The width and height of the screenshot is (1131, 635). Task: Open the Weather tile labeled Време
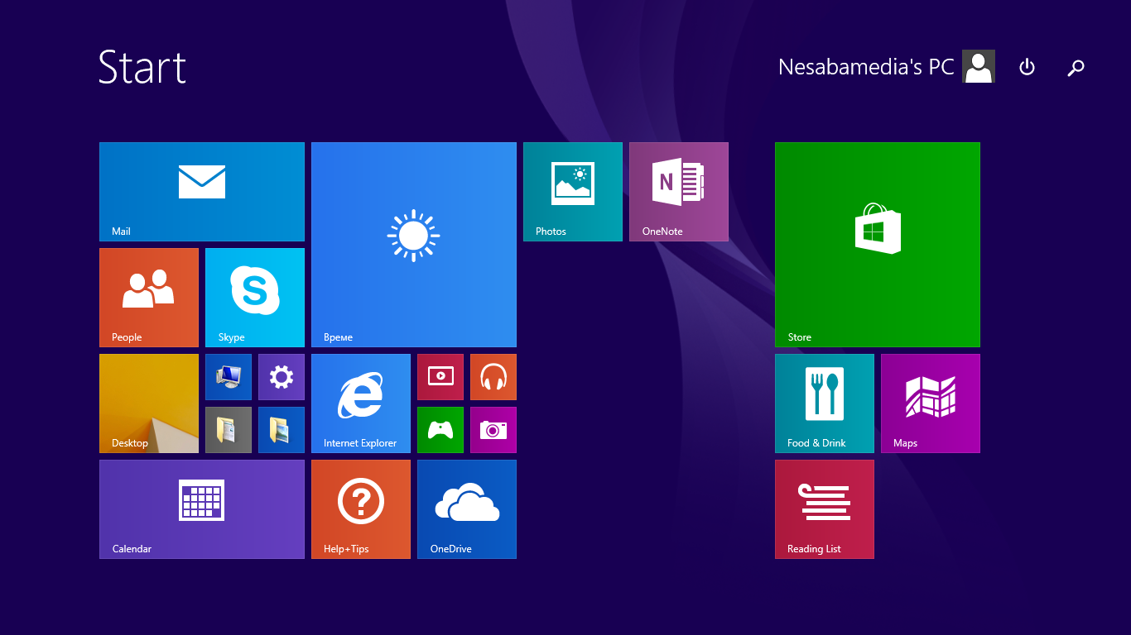(x=414, y=245)
